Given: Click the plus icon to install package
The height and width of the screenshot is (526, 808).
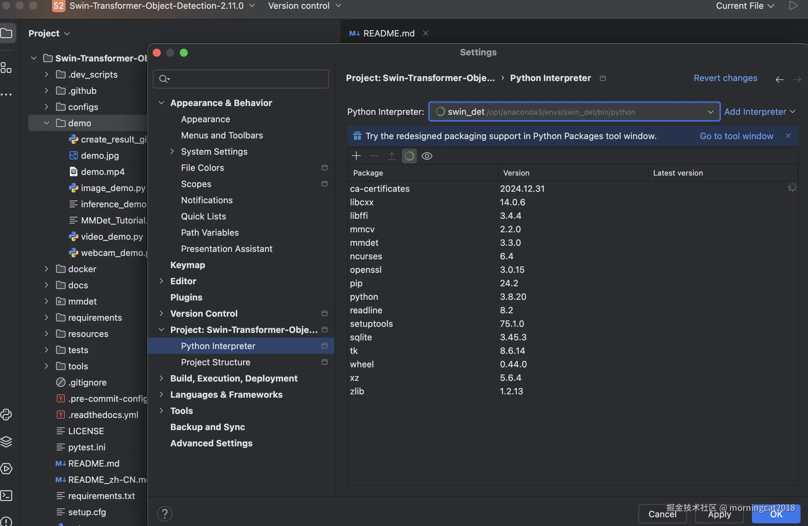Looking at the screenshot, I should pos(356,156).
